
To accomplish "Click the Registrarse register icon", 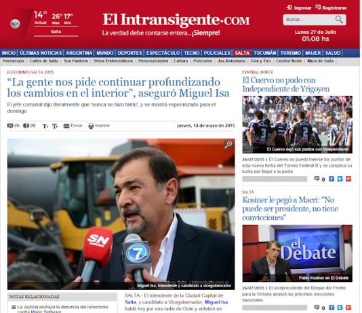I will [x=318, y=7].
